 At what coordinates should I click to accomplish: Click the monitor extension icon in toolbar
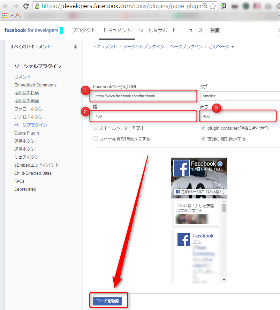(223, 6)
